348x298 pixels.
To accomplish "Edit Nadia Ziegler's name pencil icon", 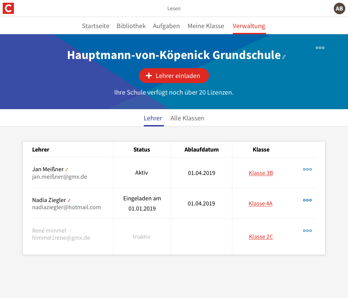I will click(x=69, y=200).
